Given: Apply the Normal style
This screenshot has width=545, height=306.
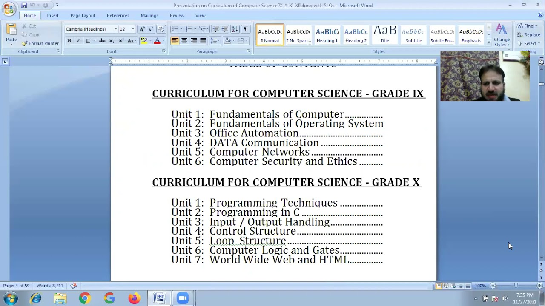Looking at the screenshot, I should (x=270, y=35).
